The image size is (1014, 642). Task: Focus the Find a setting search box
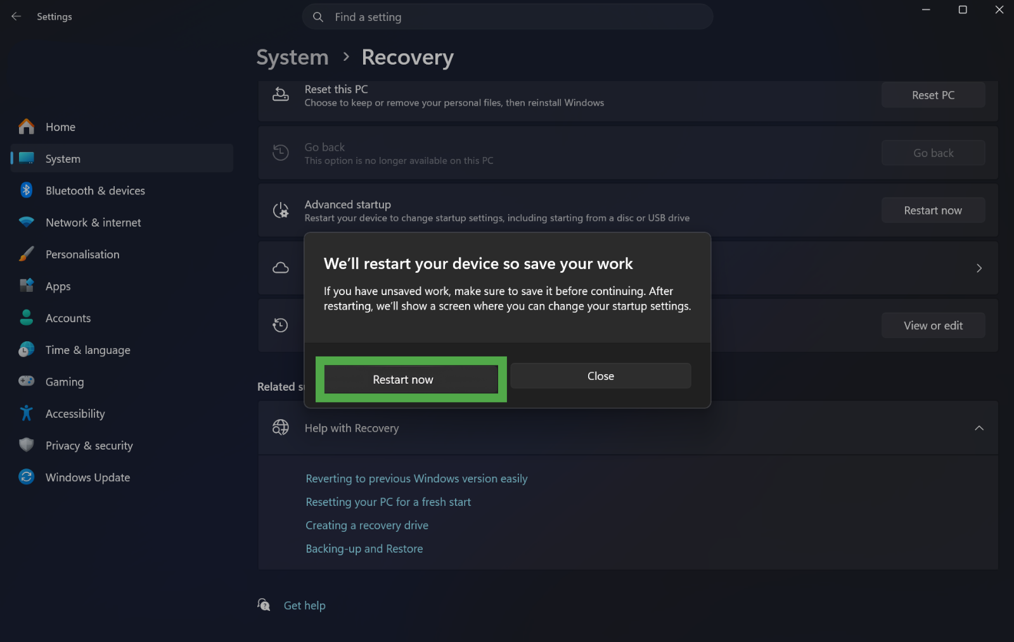(508, 17)
